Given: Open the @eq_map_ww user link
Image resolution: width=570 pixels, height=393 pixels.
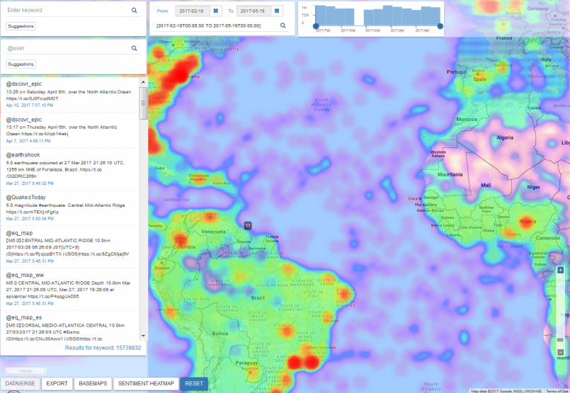Looking at the screenshot, I should [x=25, y=275].
